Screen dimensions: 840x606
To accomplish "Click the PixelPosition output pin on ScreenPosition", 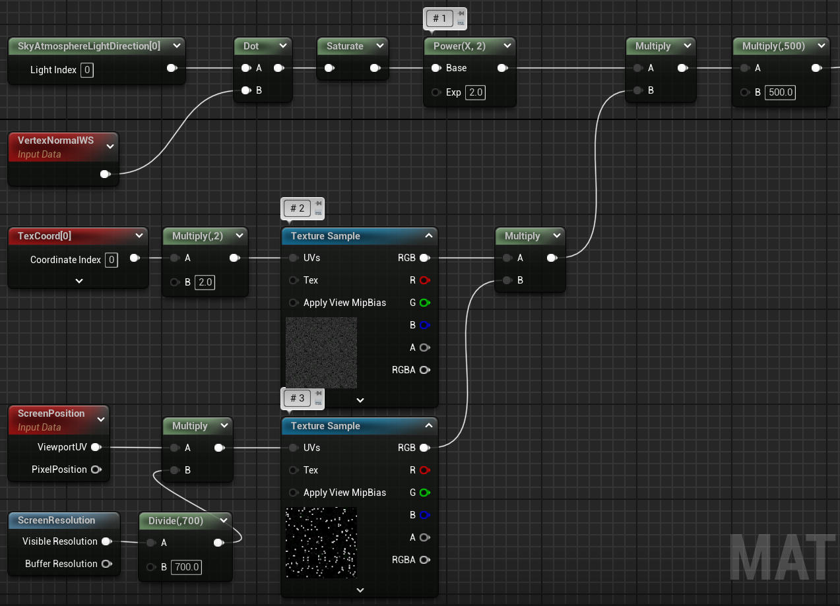I will (96, 470).
